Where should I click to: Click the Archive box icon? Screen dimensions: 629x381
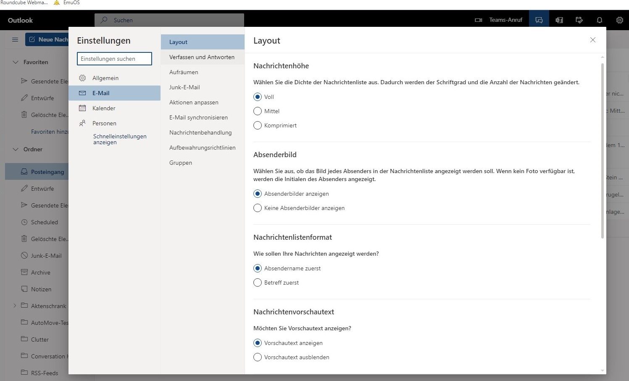click(x=24, y=272)
